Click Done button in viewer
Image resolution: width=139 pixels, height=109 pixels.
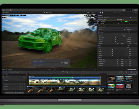[94, 15]
